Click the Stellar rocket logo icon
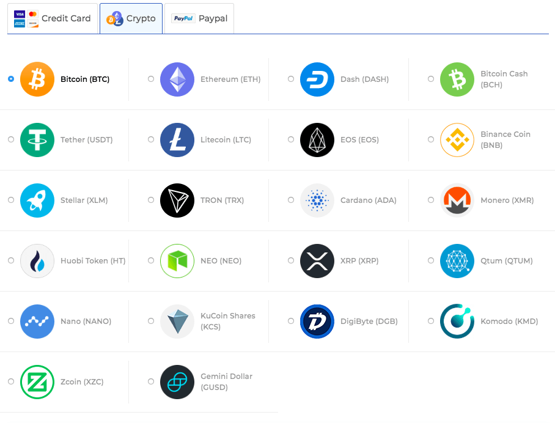 pos(37,200)
